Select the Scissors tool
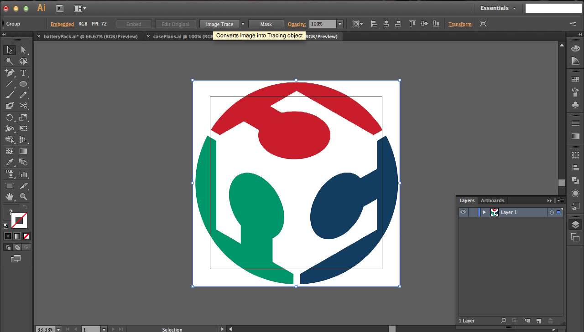584x332 pixels. tap(23, 106)
